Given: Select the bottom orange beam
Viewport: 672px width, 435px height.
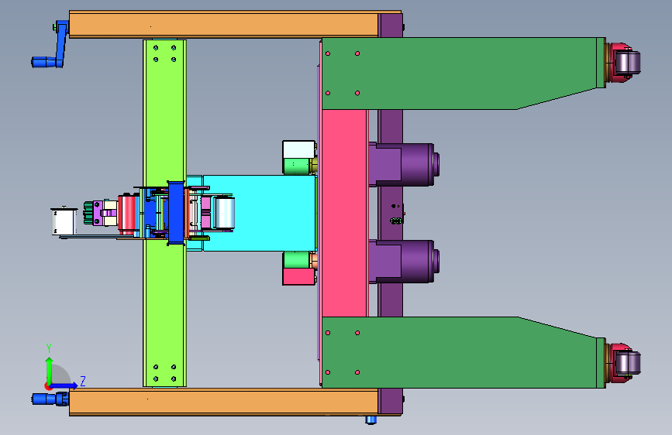Looking at the screenshot, I should point(224,401).
